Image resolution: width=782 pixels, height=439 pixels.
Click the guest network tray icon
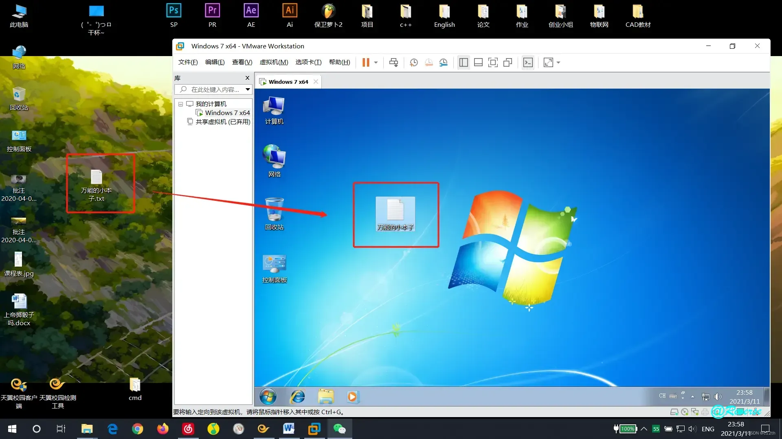tap(706, 397)
